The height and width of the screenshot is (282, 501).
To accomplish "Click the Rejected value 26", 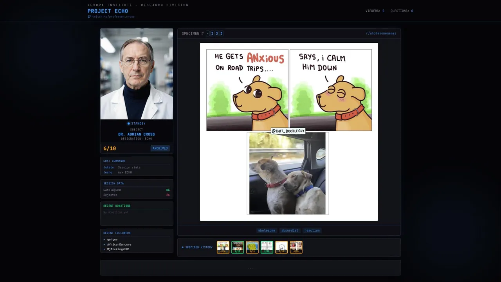I will click(168, 195).
